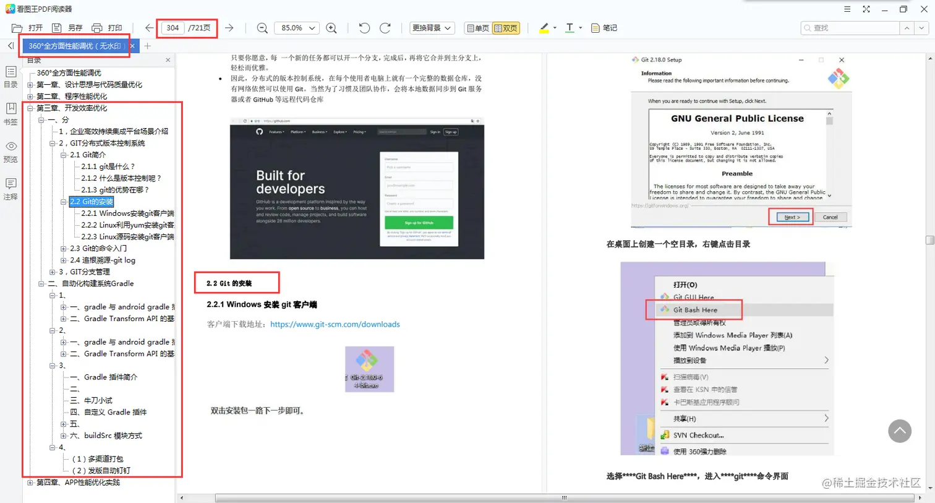The image size is (935, 503).
Task: Expand 第二章、程序性能优化 node
Action: point(30,97)
